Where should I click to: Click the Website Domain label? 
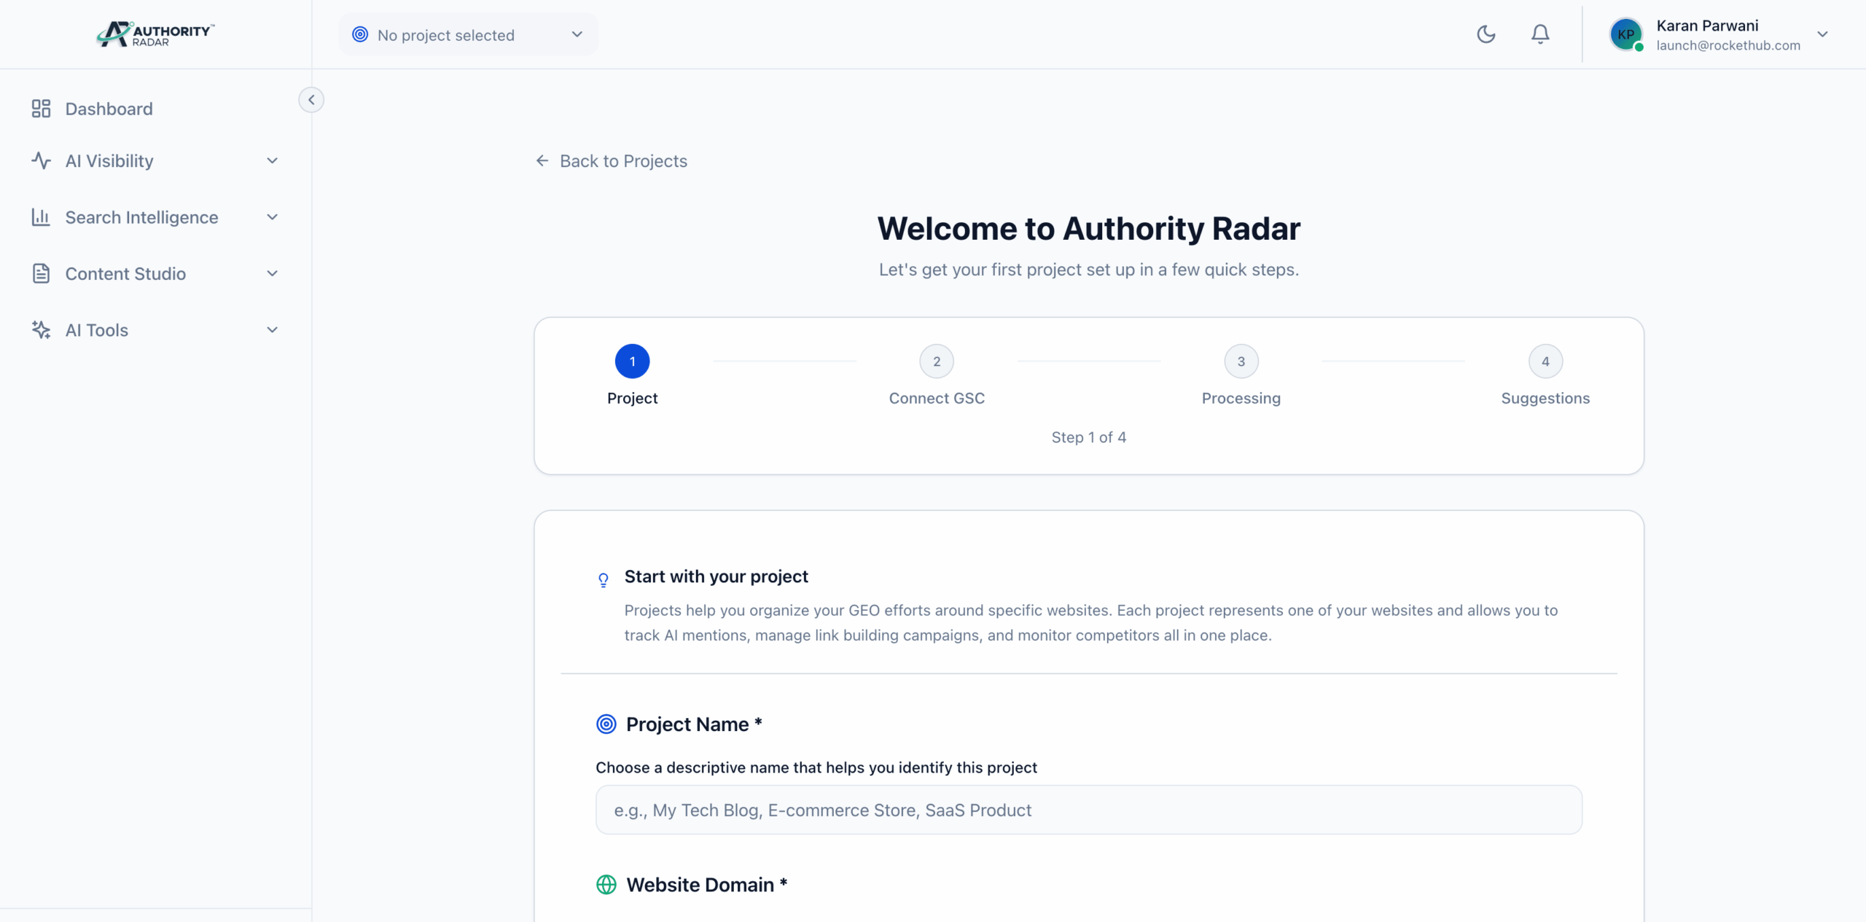706,884
